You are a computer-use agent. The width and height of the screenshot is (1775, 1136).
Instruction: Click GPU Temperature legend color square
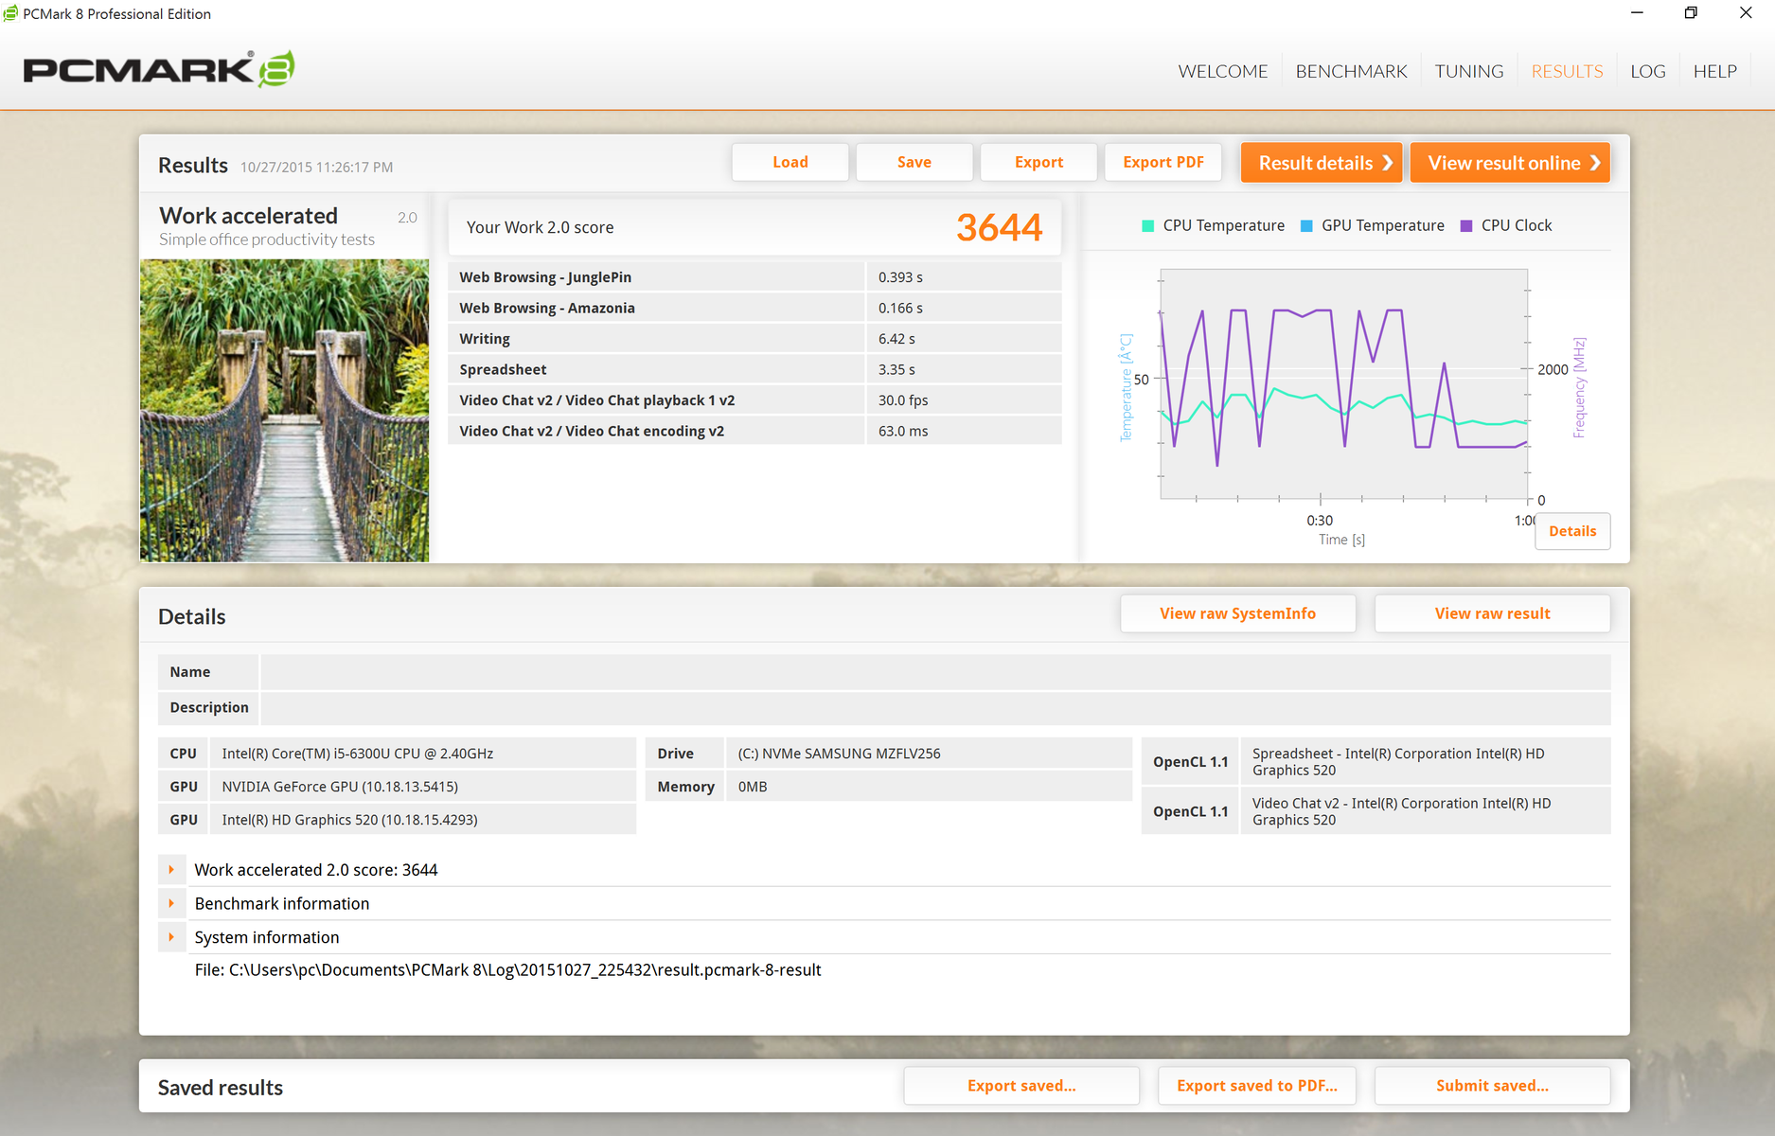[1306, 225]
